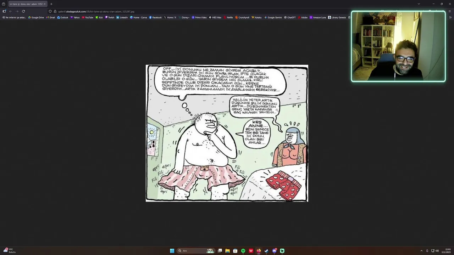The height and width of the screenshot is (255, 454).
Task: Open the Amazon Luna bookmark
Action: [318, 17]
